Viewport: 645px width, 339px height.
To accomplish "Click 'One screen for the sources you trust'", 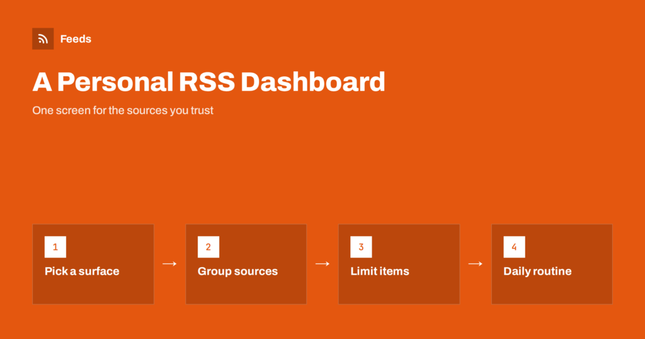I will coord(123,110).
